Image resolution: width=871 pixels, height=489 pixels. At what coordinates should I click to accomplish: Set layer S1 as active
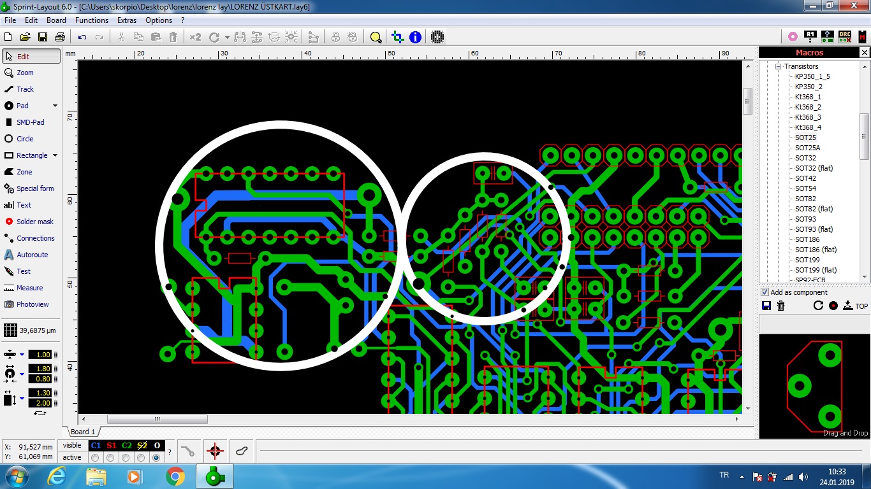(x=110, y=457)
